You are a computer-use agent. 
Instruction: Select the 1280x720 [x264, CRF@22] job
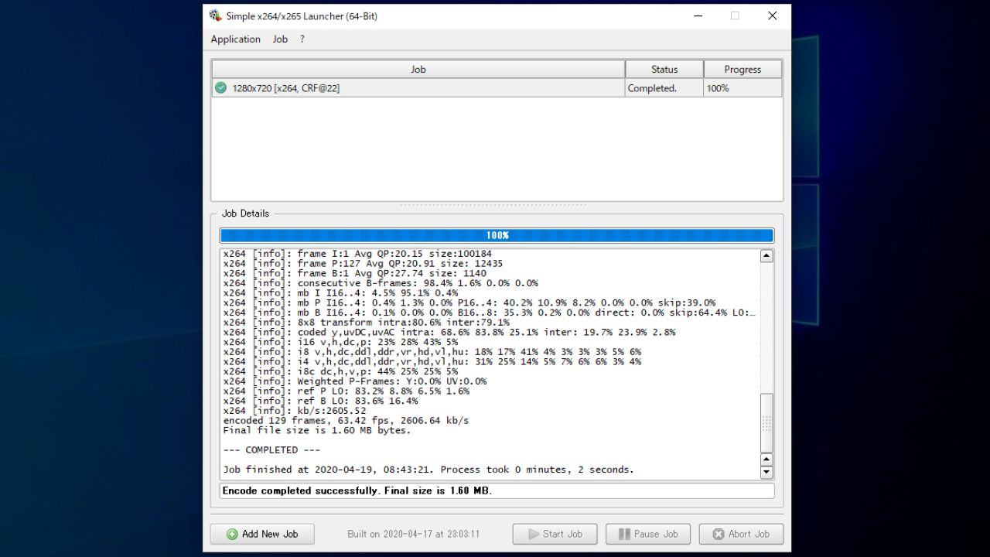pyautogui.click(x=418, y=88)
